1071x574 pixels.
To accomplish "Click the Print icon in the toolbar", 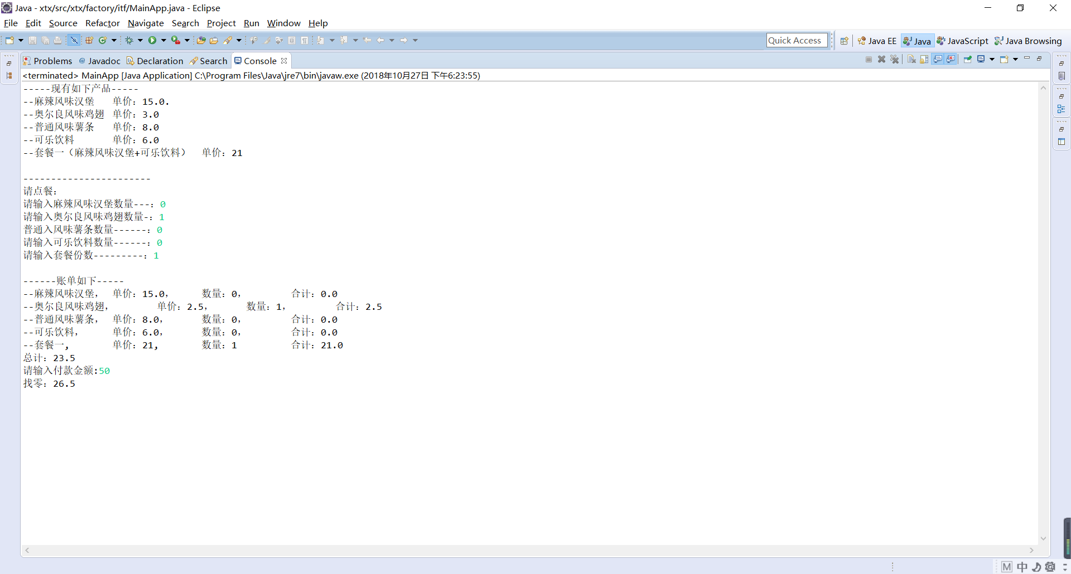I will (58, 40).
